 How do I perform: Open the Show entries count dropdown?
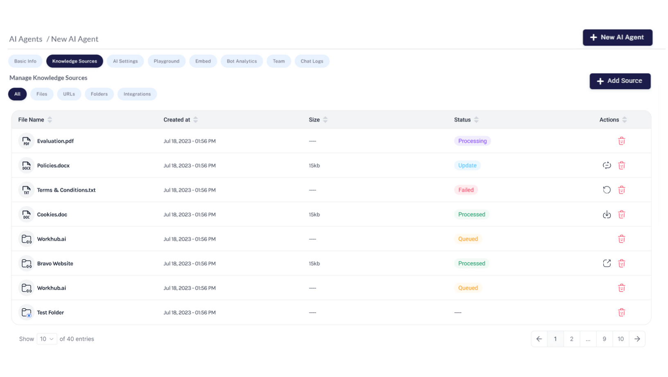47,339
